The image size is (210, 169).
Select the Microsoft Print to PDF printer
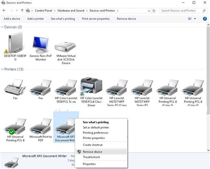coord(41,126)
